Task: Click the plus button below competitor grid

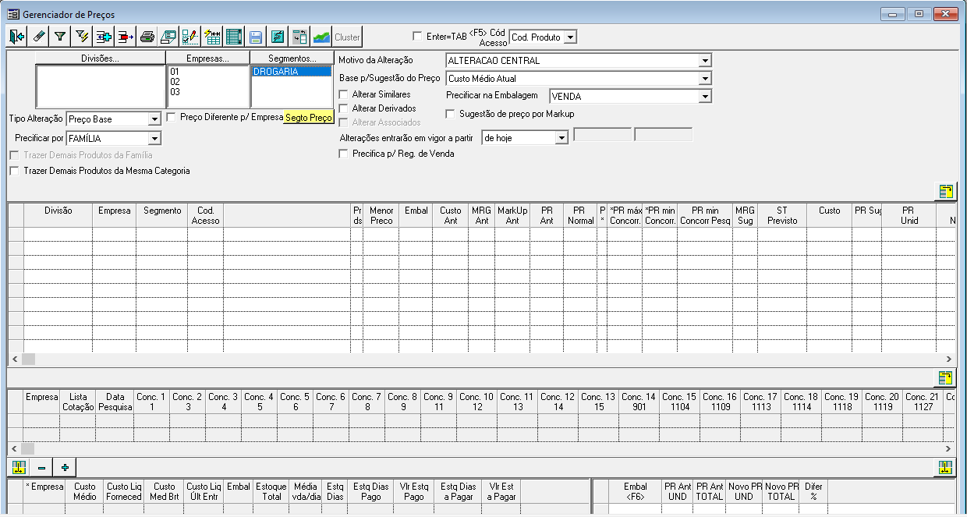Action: 66,467
